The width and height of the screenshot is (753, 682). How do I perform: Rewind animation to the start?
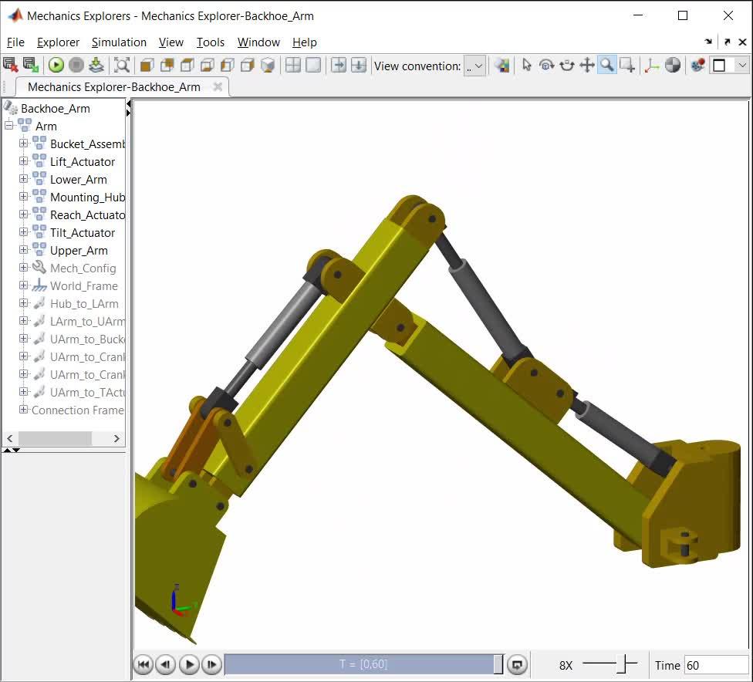coord(144,664)
